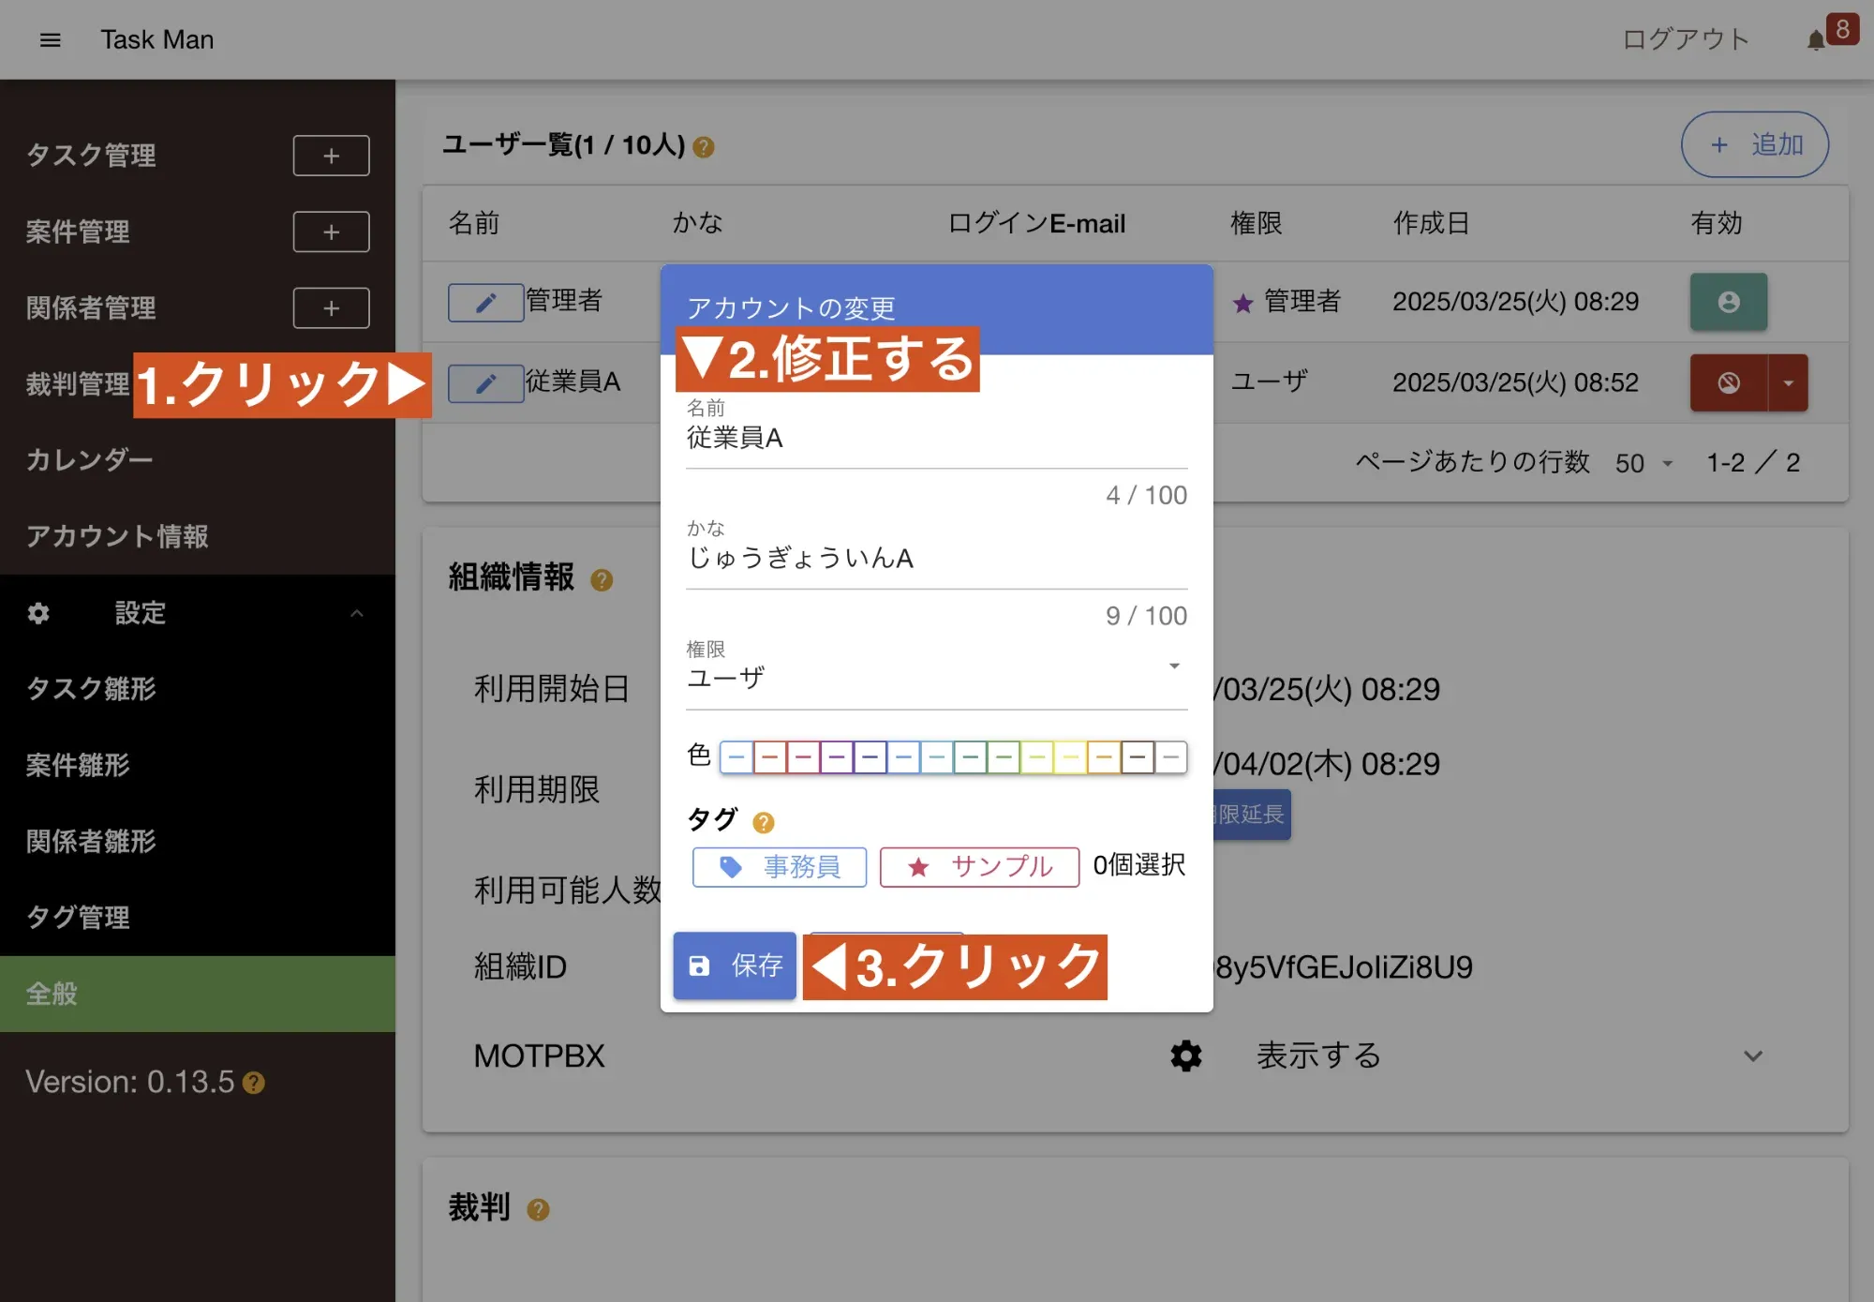Open the rows per page dropdown
This screenshot has width=1874, height=1302.
tap(1644, 463)
